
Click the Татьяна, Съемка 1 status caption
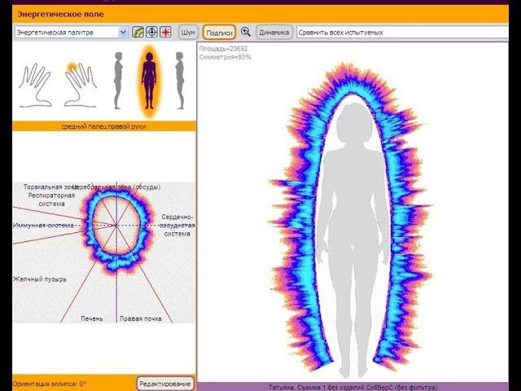[352, 388]
